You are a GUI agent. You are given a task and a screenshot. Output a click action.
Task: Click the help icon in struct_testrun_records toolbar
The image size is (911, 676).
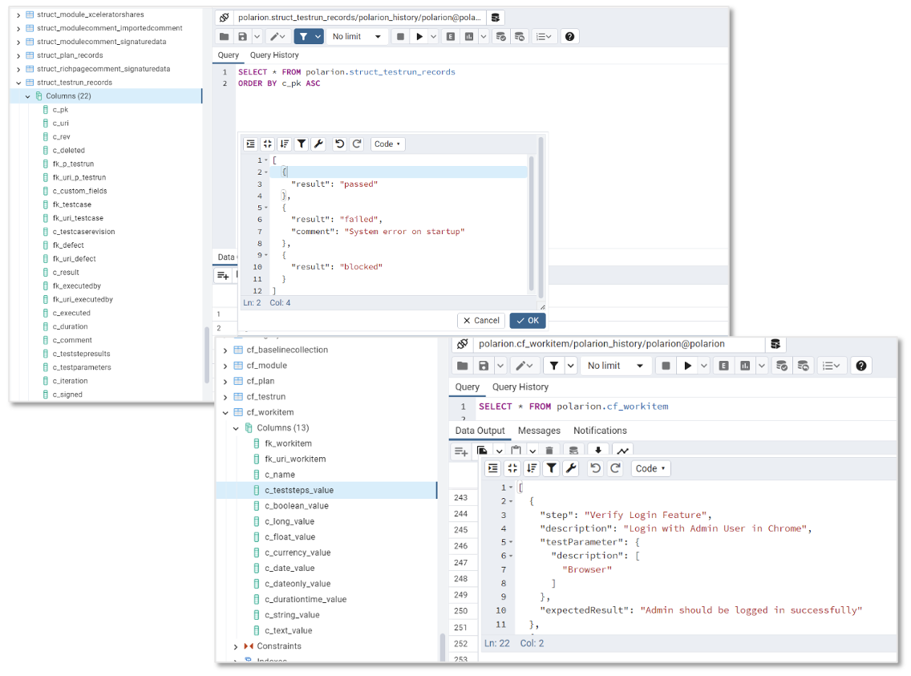click(x=569, y=37)
